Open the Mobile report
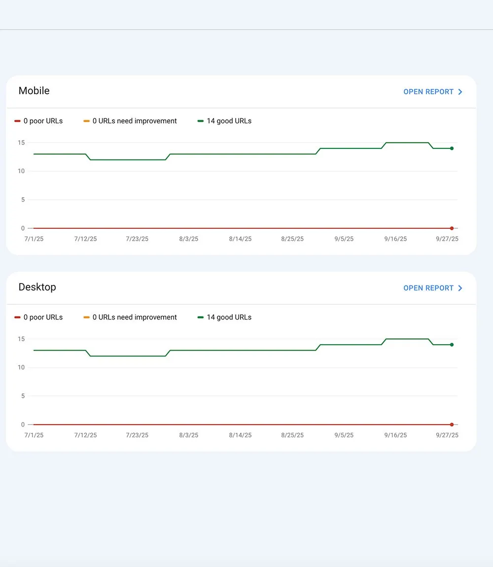 tap(428, 92)
